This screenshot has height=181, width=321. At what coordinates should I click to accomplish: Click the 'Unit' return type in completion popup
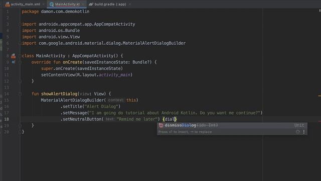[x=299, y=125]
